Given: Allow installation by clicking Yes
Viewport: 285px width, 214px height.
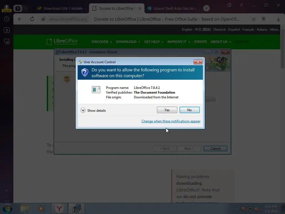Looking at the screenshot, I should click(x=167, y=110).
